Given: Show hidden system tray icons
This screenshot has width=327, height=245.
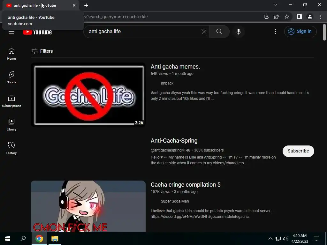Looking at the screenshot, I should [270, 239].
